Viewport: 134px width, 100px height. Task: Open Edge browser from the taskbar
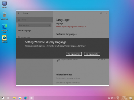pos(26,98)
